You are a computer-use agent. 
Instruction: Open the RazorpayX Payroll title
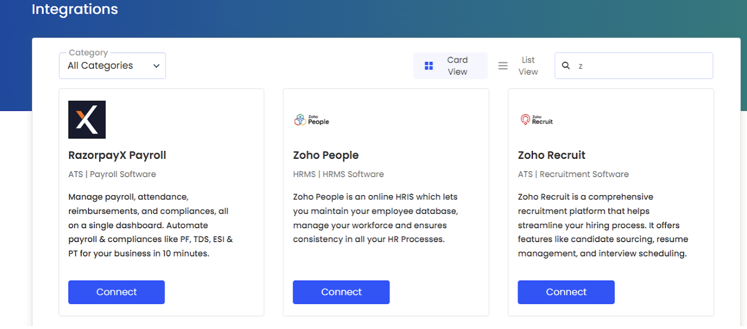point(117,155)
